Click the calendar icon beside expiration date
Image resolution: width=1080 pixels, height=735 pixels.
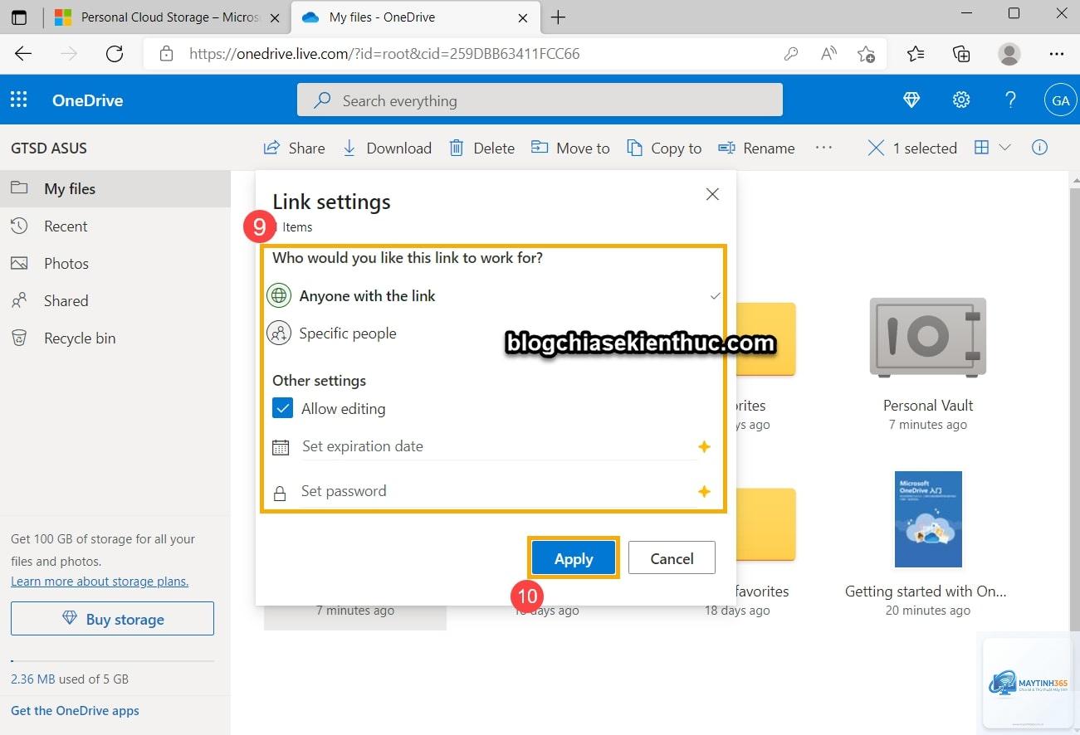point(281,447)
